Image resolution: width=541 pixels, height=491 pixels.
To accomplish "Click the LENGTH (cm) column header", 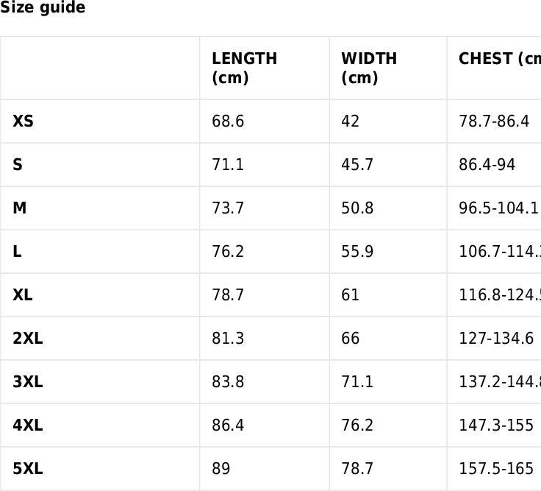I will 244,68.
